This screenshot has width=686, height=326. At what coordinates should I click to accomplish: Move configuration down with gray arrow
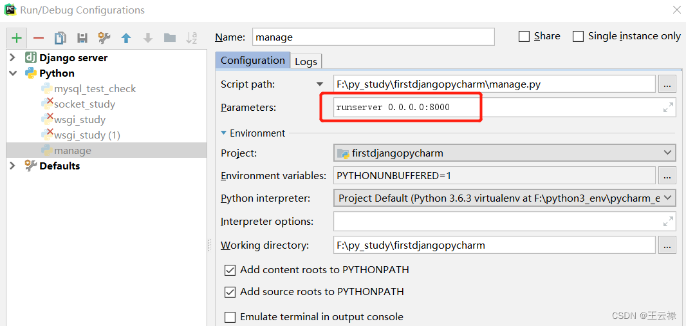(148, 38)
